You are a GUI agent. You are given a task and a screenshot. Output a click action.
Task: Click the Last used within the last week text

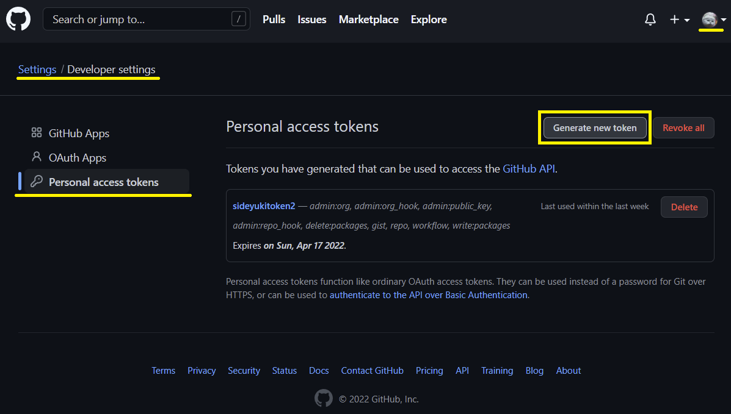point(594,206)
